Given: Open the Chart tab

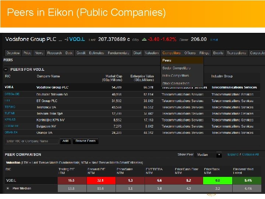Looking at the screenshot, I should point(137,53).
